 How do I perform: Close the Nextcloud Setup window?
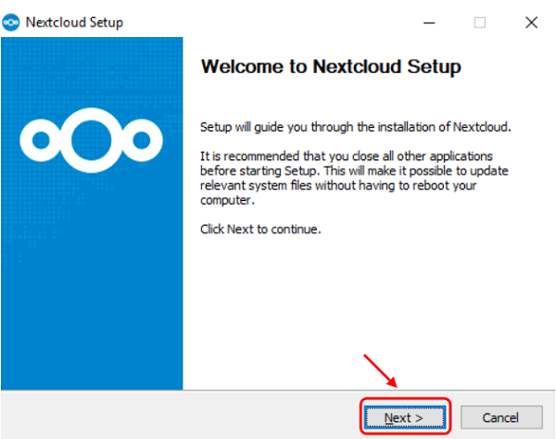[530, 22]
